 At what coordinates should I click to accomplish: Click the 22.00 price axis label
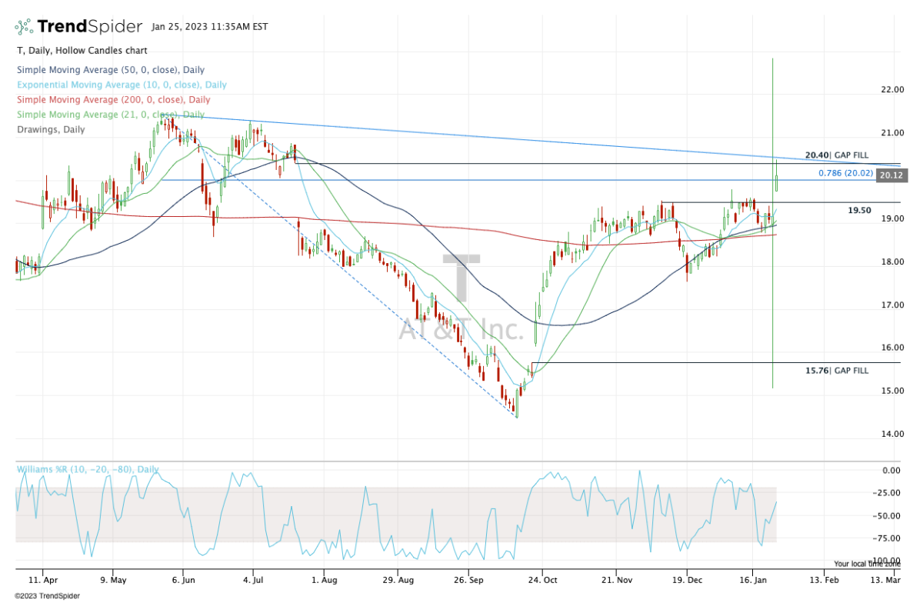(x=892, y=90)
